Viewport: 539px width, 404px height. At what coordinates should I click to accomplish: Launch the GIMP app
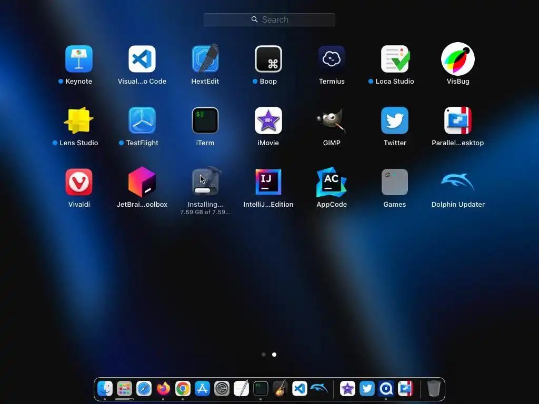[x=332, y=120]
